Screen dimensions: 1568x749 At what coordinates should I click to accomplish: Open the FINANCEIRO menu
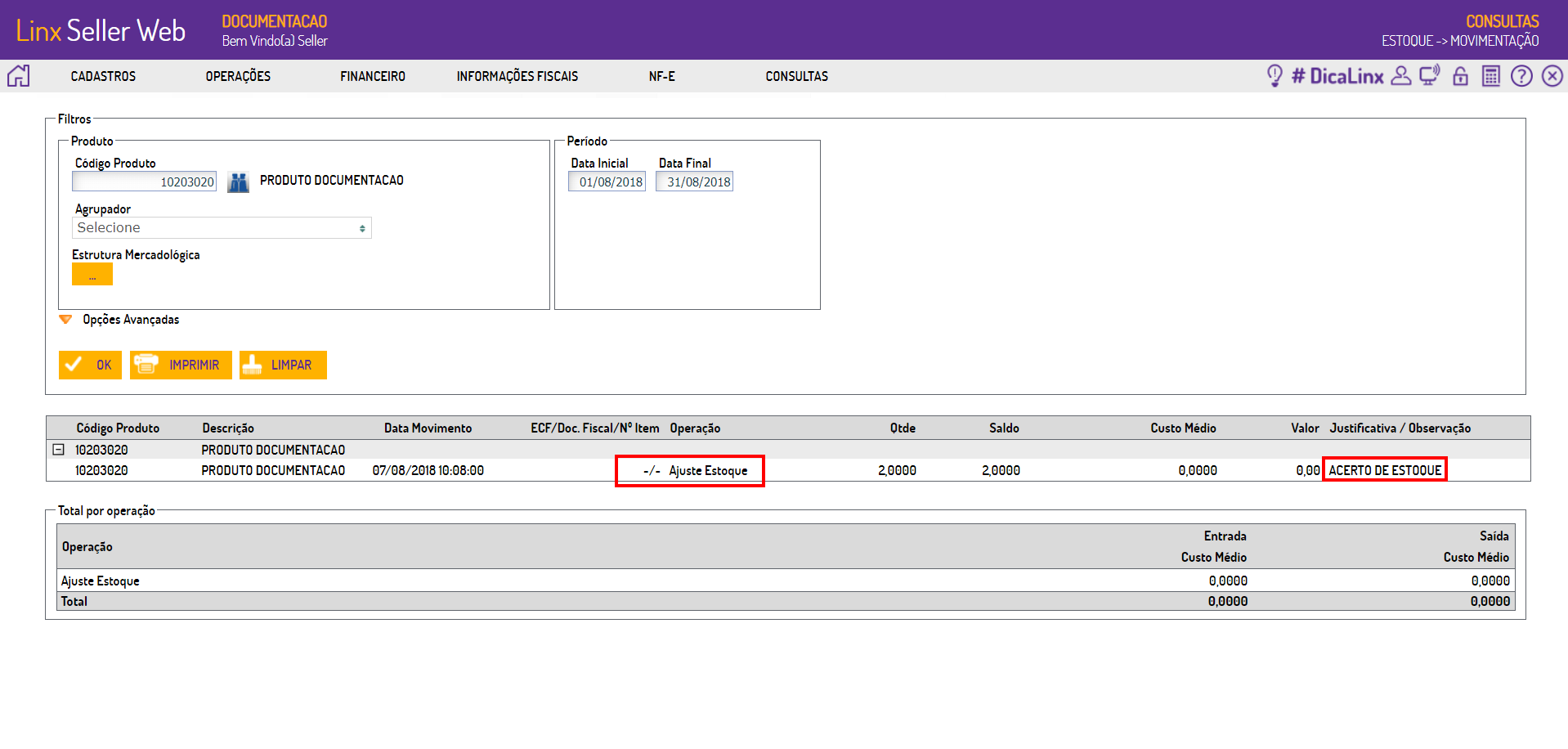pyautogui.click(x=373, y=76)
